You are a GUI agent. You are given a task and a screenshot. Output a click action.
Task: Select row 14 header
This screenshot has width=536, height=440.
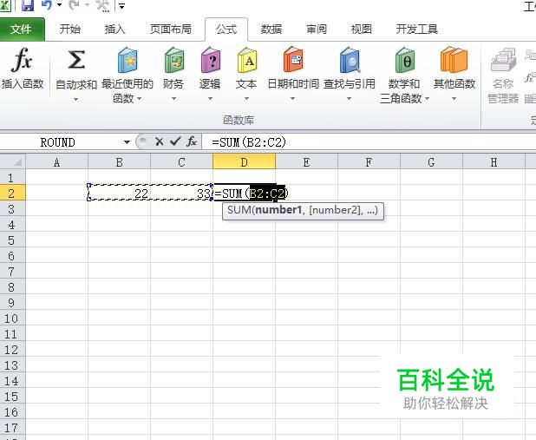click(13, 381)
